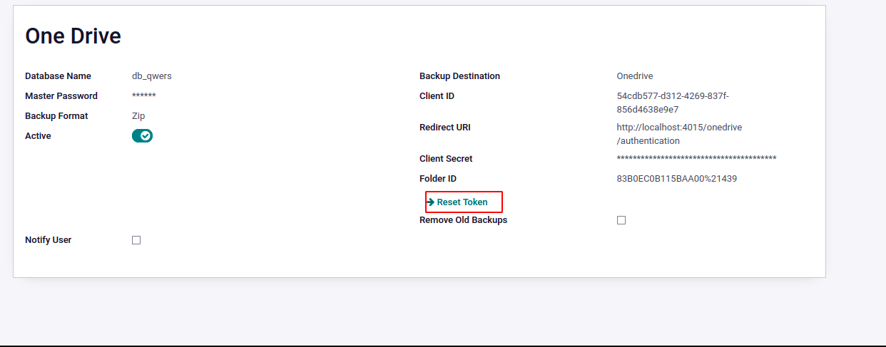The width and height of the screenshot is (886, 347).
Task: Click the db_qwers database name value
Action: (151, 76)
